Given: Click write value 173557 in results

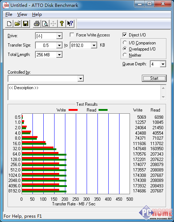Looking at the screenshot, I should click(139, 170).
